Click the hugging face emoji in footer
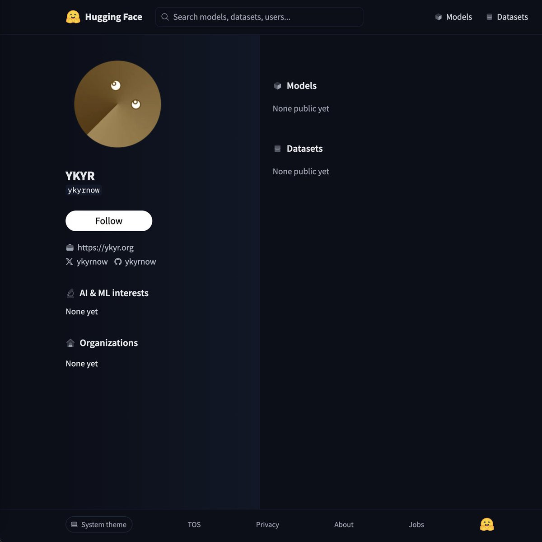 click(x=487, y=524)
